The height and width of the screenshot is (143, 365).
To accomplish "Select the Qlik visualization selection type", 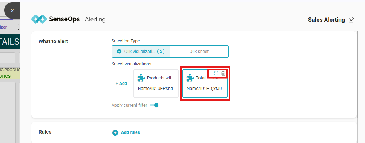I will pyautogui.click(x=141, y=52).
